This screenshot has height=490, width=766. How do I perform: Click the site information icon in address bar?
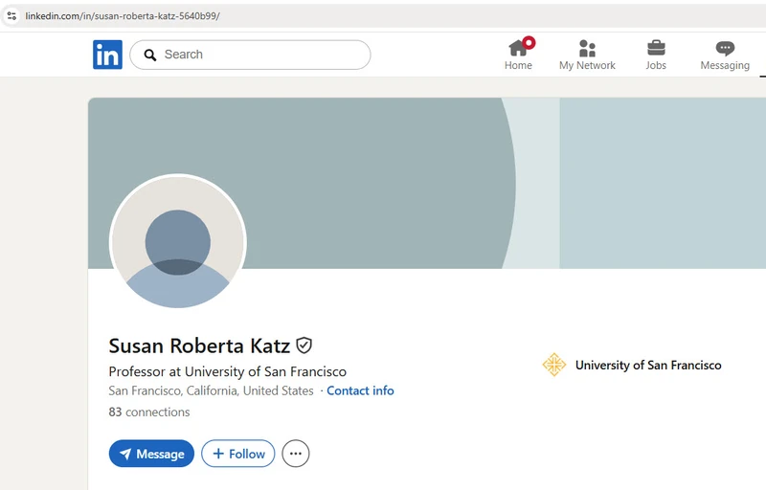tap(11, 15)
